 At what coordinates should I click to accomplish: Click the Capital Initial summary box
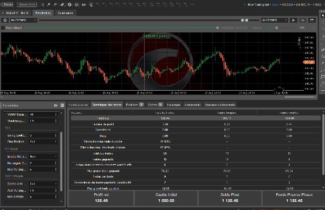[x=166, y=198]
